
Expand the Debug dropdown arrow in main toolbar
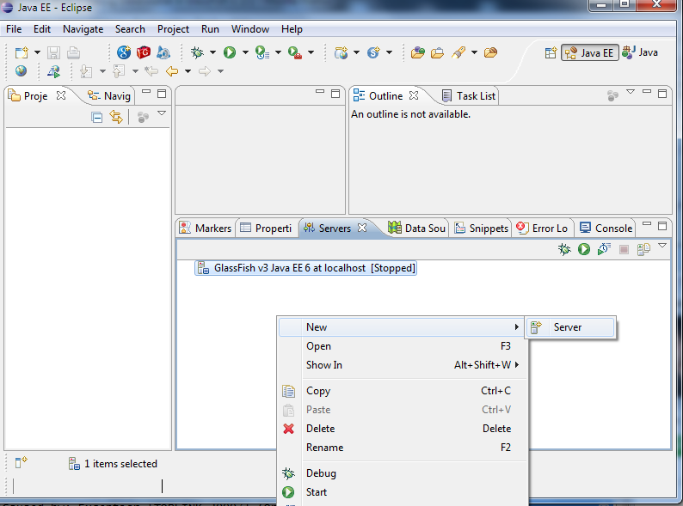(212, 52)
